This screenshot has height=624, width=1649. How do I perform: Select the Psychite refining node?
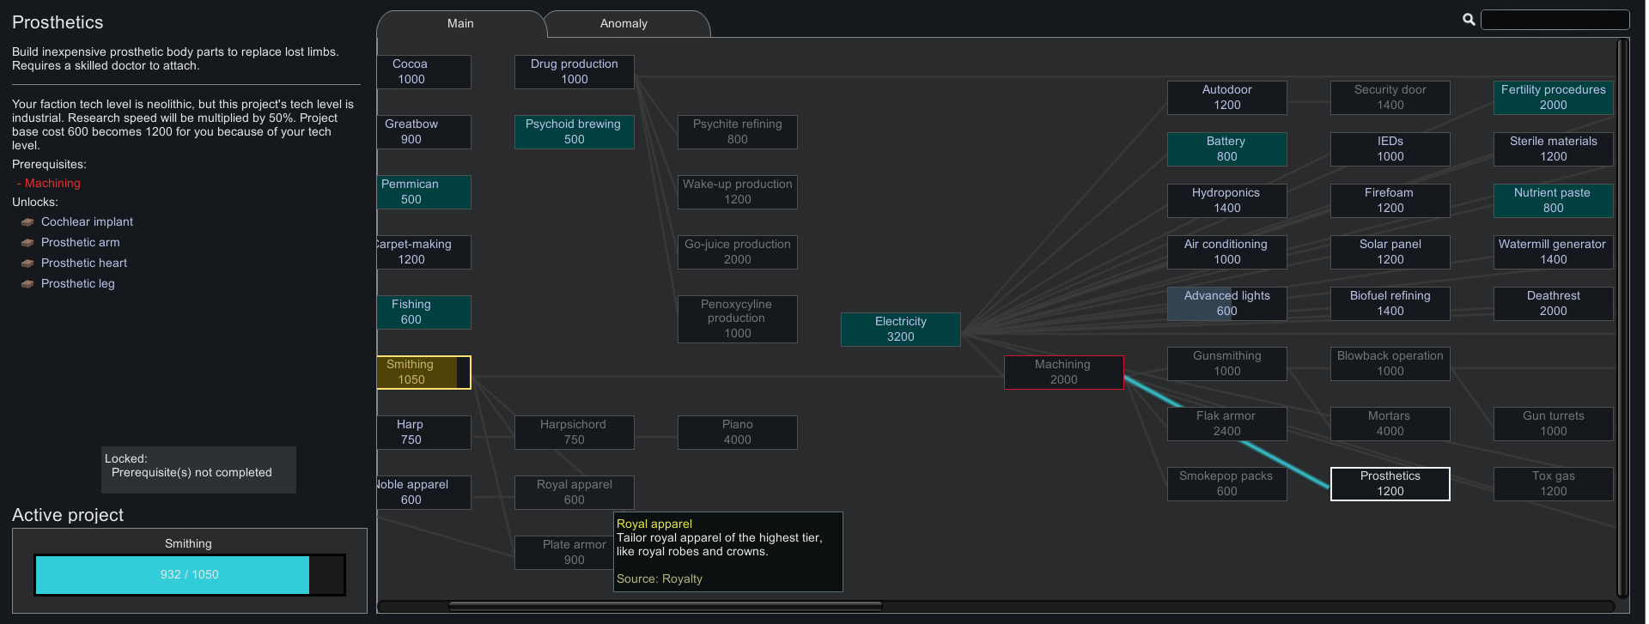[738, 132]
